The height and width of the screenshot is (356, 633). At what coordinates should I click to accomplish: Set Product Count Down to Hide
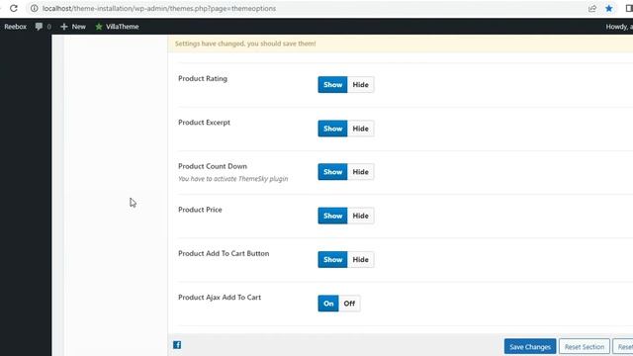pos(360,172)
